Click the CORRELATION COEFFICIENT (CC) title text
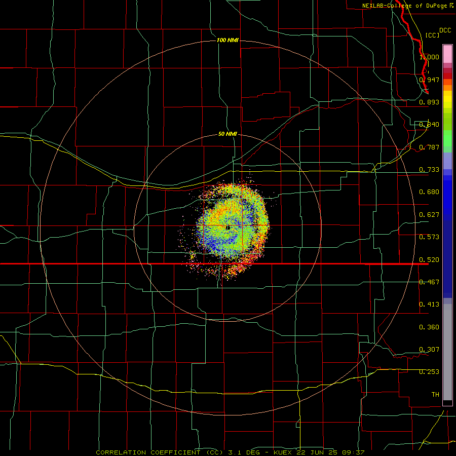 160,452
